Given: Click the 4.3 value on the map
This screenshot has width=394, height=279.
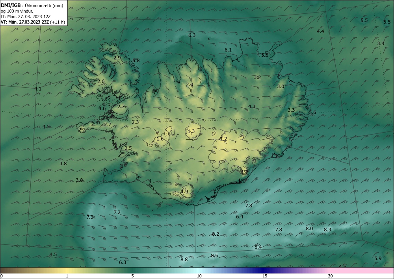Looking at the screenshot, I should click(252, 106).
